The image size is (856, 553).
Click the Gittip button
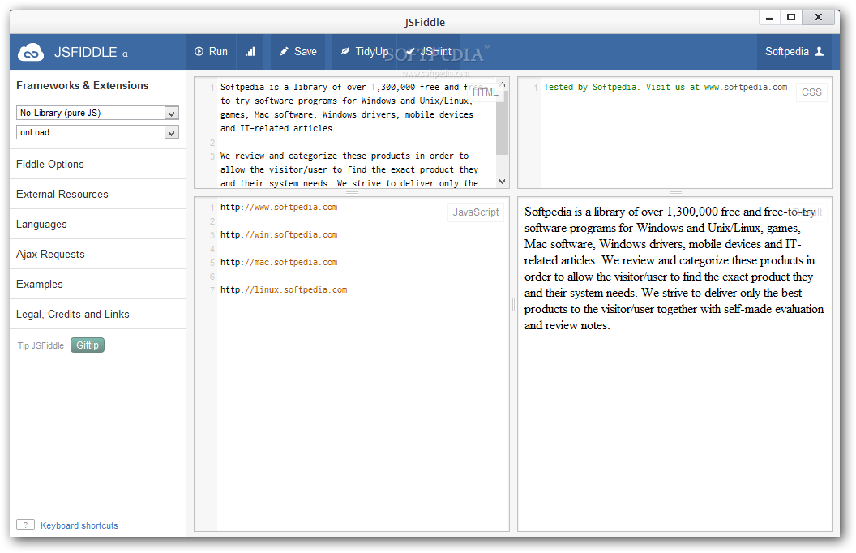88,345
